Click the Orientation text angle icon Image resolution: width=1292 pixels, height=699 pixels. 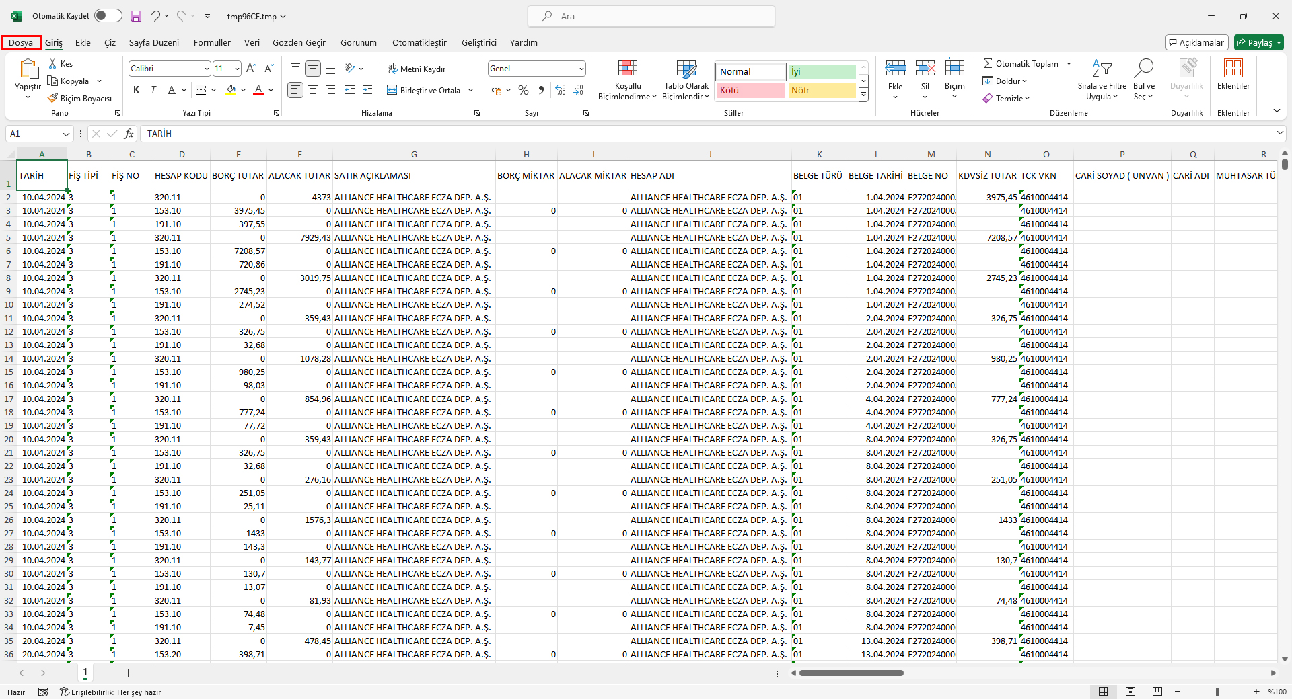pyautogui.click(x=350, y=68)
